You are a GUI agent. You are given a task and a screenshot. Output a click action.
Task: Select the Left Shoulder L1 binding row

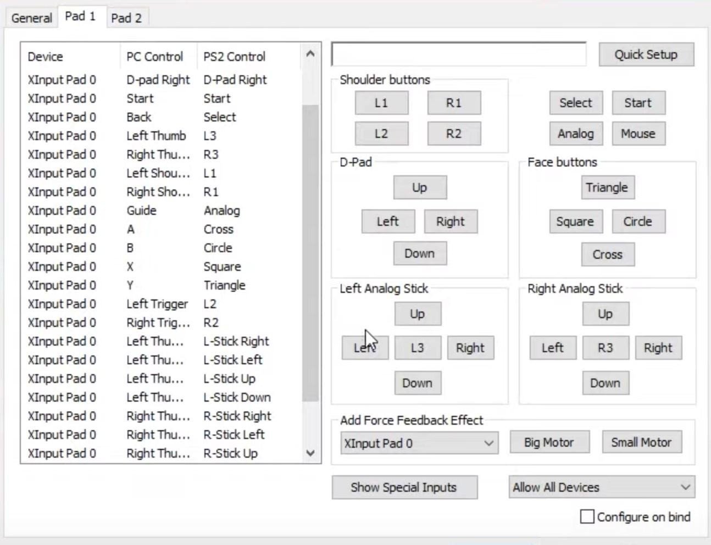coord(162,173)
